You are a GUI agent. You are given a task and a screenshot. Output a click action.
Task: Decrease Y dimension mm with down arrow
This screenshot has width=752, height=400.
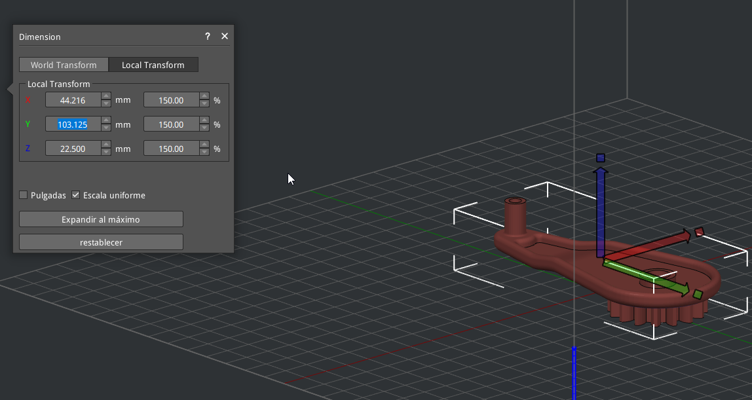[x=106, y=128]
